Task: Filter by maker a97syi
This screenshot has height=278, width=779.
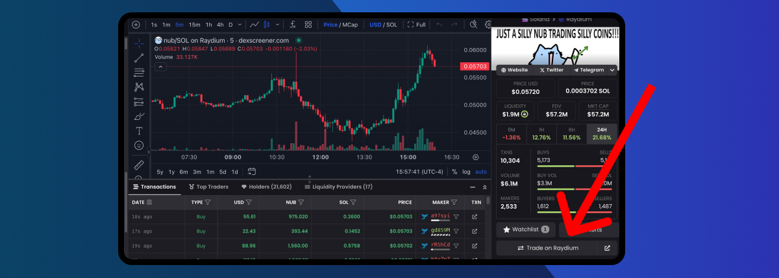Action: (456, 216)
